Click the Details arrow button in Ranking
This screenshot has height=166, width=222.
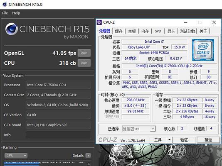(x=89, y=156)
